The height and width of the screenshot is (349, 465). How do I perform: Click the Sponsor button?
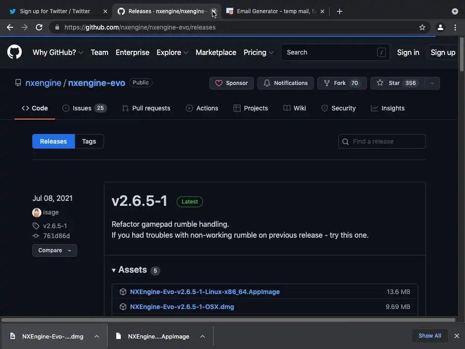pyautogui.click(x=232, y=83)
